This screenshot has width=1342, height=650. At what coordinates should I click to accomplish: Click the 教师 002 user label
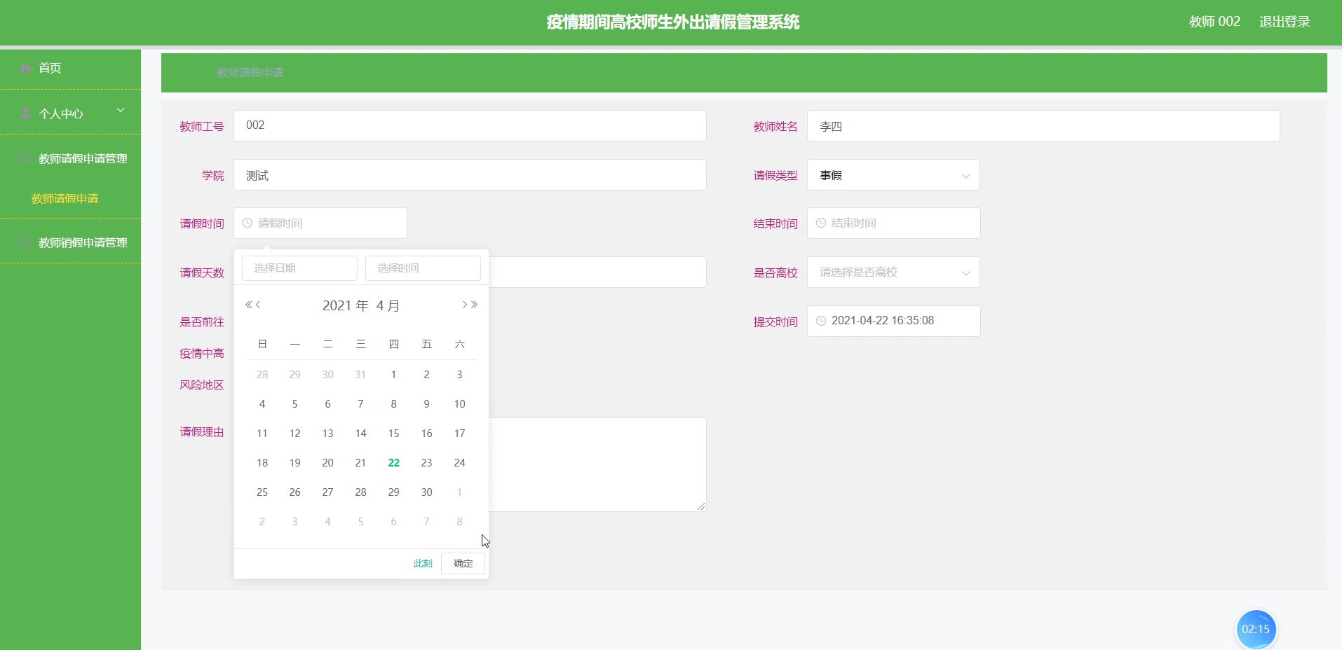(1214, 22)
